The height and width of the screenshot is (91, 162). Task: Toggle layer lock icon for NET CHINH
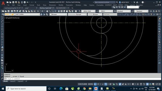[x=13, y=14]
